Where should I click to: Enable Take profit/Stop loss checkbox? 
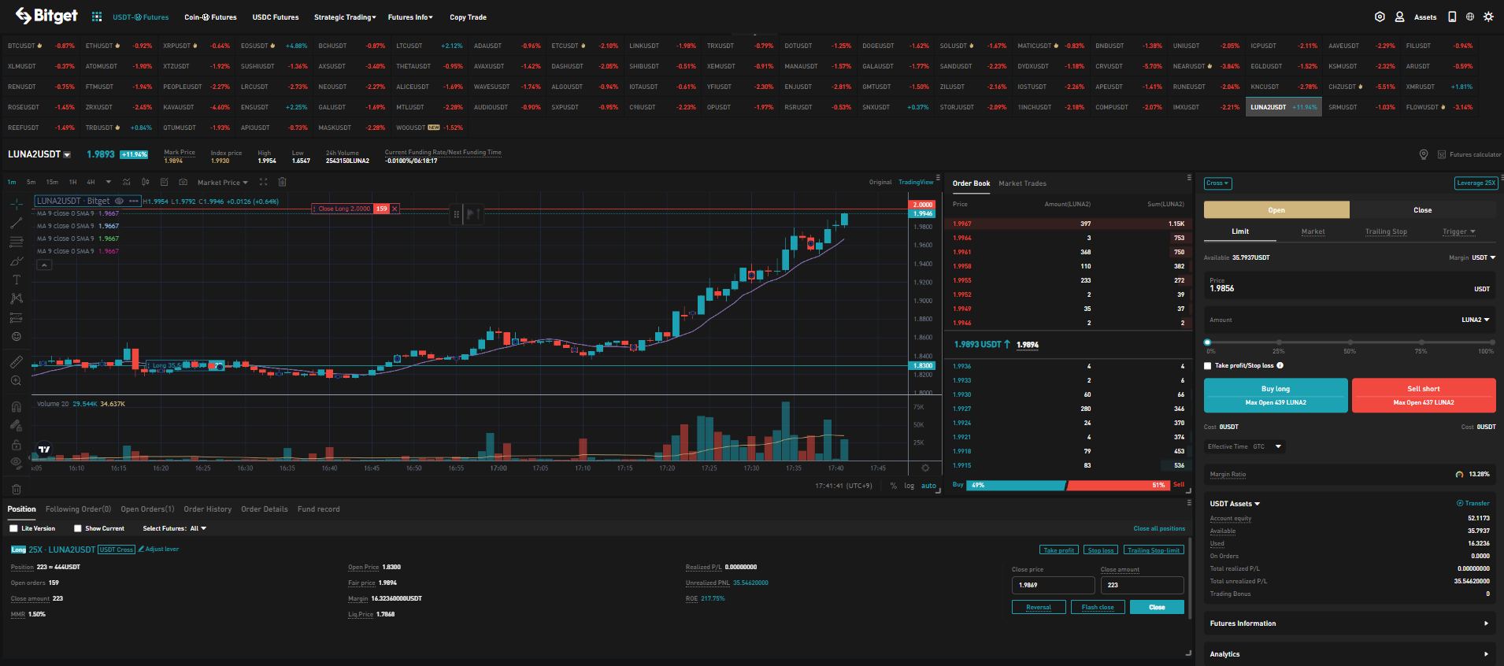[x=1208, y=366]
